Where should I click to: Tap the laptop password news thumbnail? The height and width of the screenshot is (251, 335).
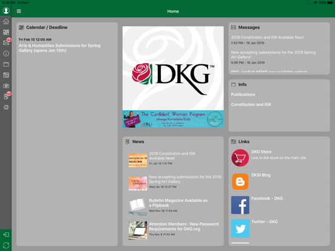[138, 230]
